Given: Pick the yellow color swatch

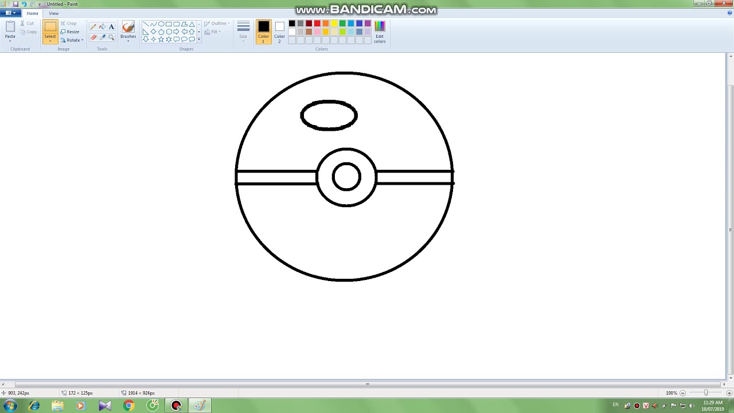Looking at the screenshot, I should [x=334, y=24].
